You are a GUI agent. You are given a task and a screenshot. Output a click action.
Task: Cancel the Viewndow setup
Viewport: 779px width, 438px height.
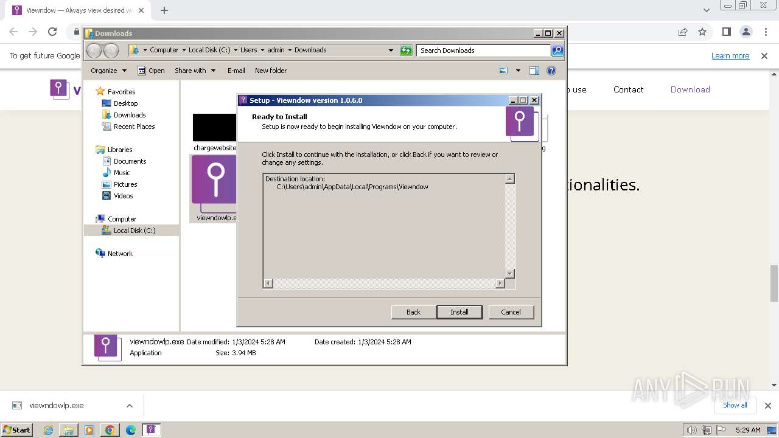[511, 312]
